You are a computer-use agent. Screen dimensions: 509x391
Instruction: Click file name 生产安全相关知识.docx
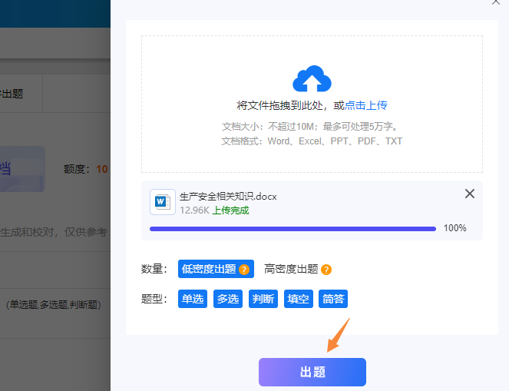pos(228,197)
